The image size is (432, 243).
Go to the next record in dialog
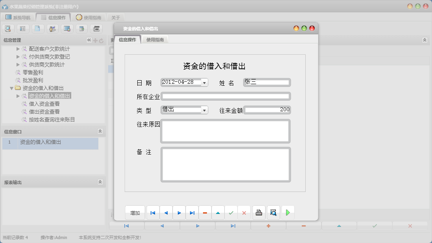click(x=179, y=213)
